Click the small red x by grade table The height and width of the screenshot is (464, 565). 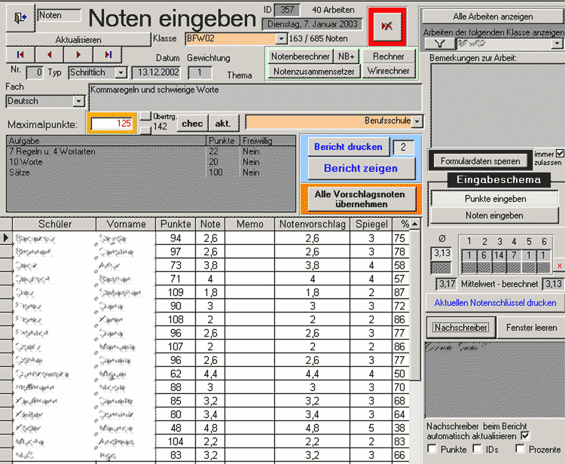pyautogui.click(x=559, y=267)
